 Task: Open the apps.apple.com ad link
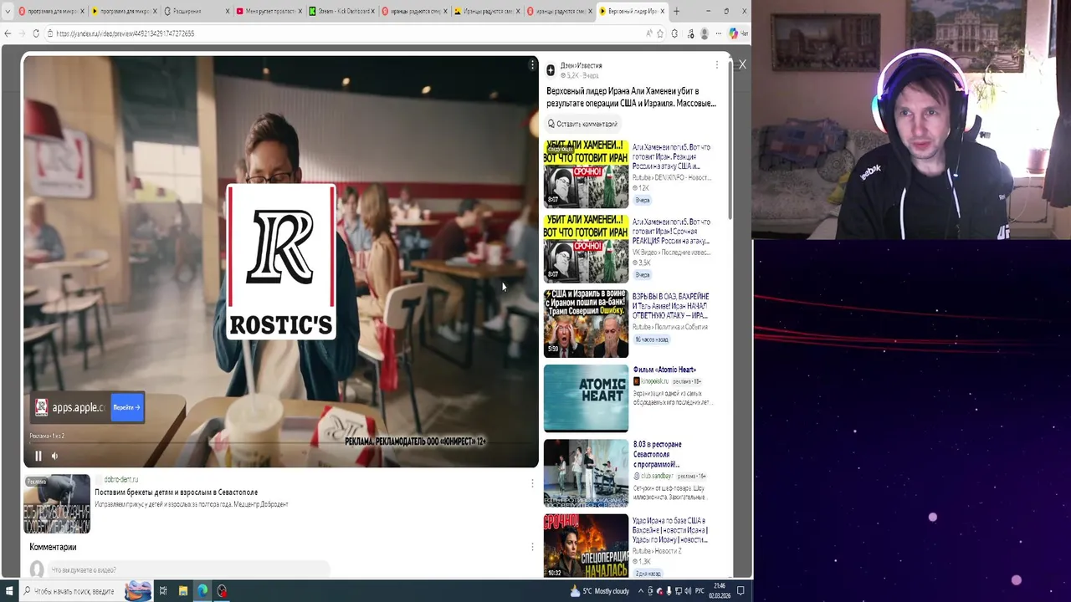click(78, 407)
